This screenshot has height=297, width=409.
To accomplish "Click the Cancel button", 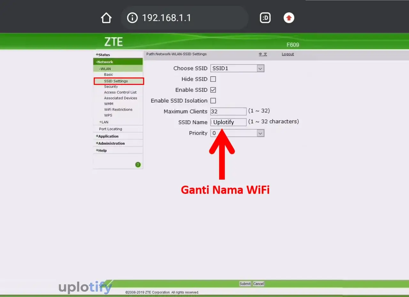I will [259, 284].
